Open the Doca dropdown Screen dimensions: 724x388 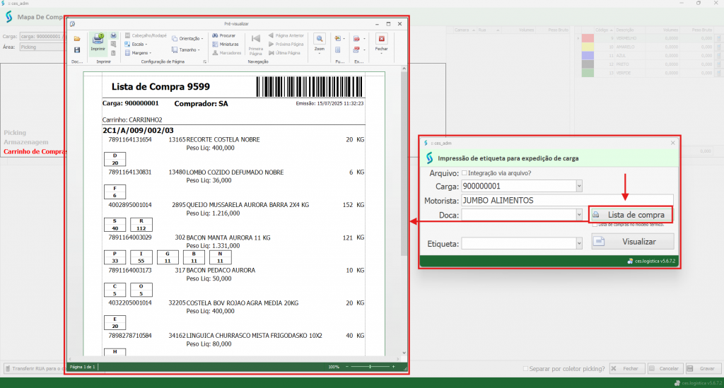[579, 215]
